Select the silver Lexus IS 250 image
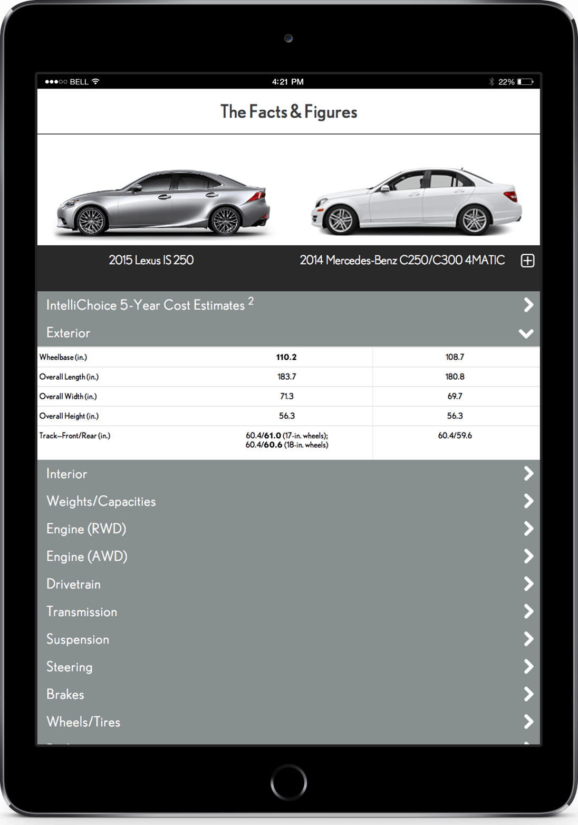The height and width of the screenshot is (825, 578). [163, 203]
